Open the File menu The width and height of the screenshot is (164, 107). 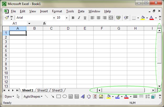13,11
